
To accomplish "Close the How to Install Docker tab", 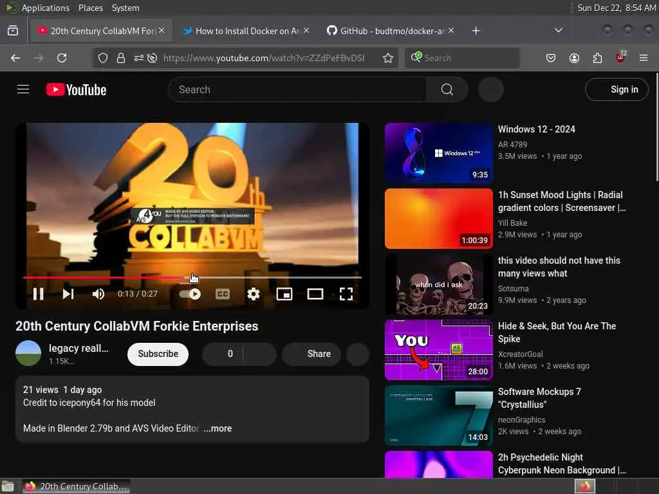I will pyautogui.click(x=306, y=30).
